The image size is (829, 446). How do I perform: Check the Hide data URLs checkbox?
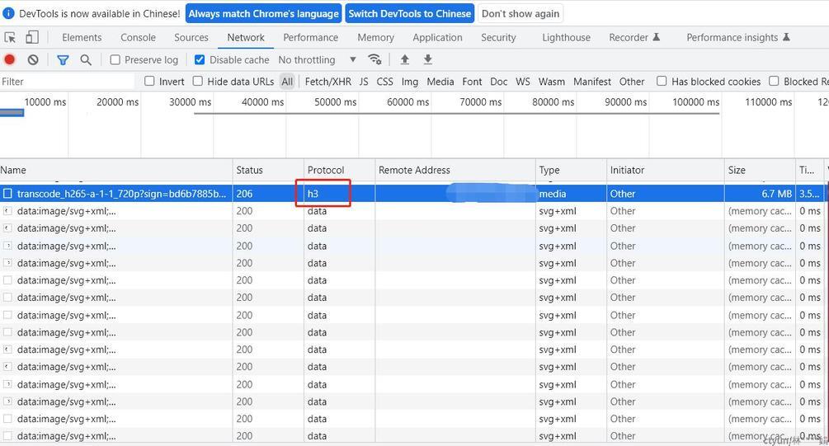198,81
